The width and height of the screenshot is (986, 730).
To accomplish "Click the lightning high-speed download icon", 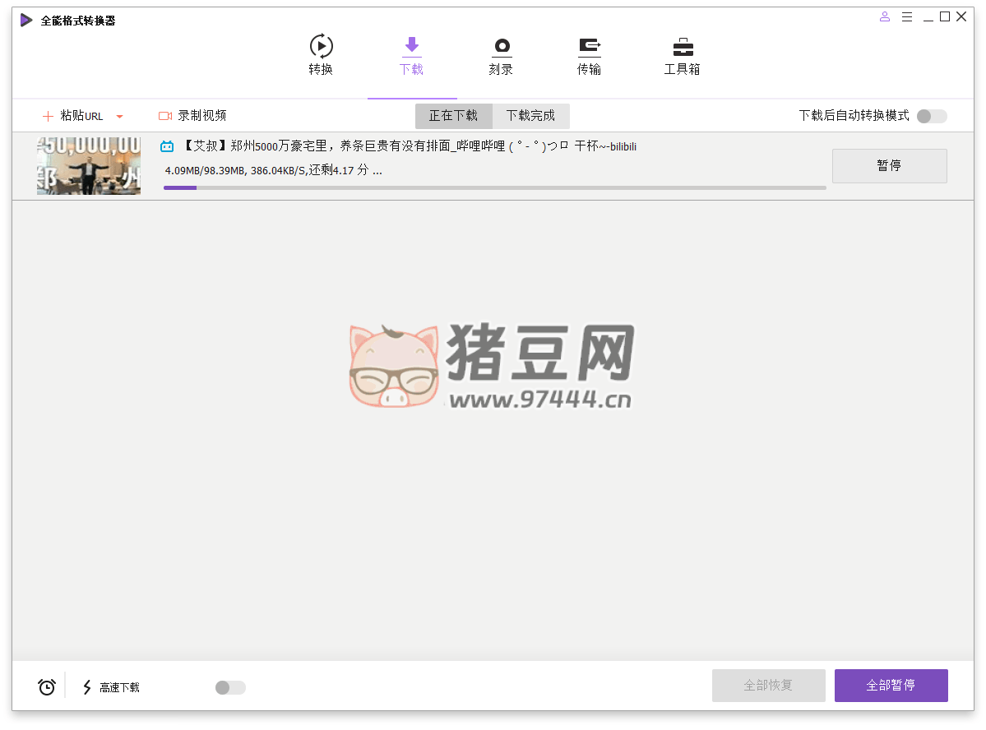I will click(x=87, y=686).
